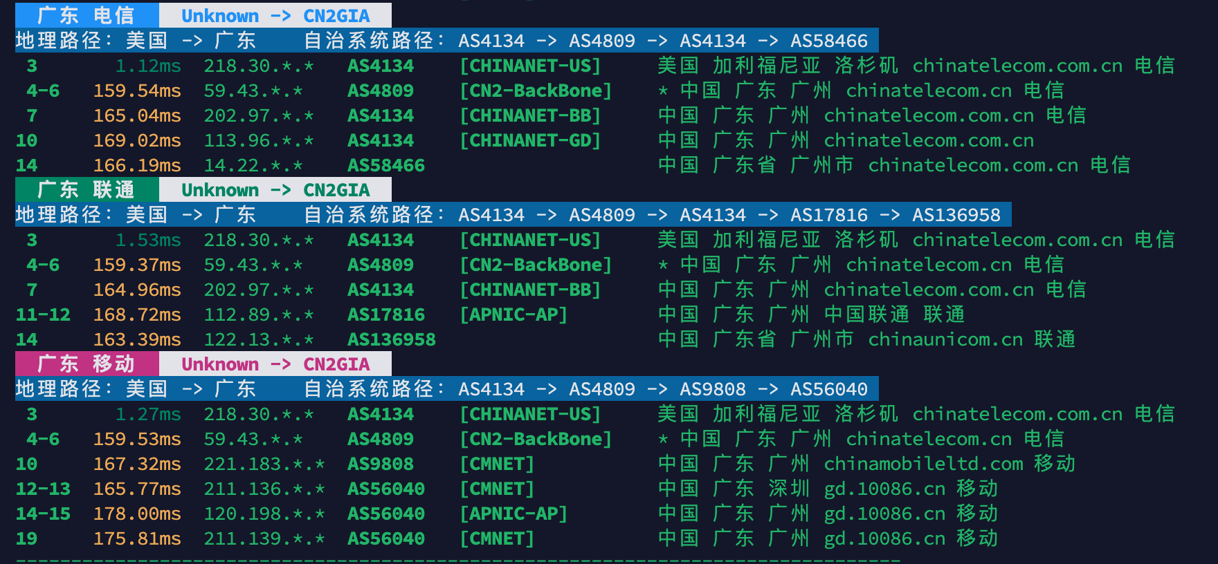Click IP 221.183.*.* in the 移动 section
1218x564 pixels.
point(264,464)
